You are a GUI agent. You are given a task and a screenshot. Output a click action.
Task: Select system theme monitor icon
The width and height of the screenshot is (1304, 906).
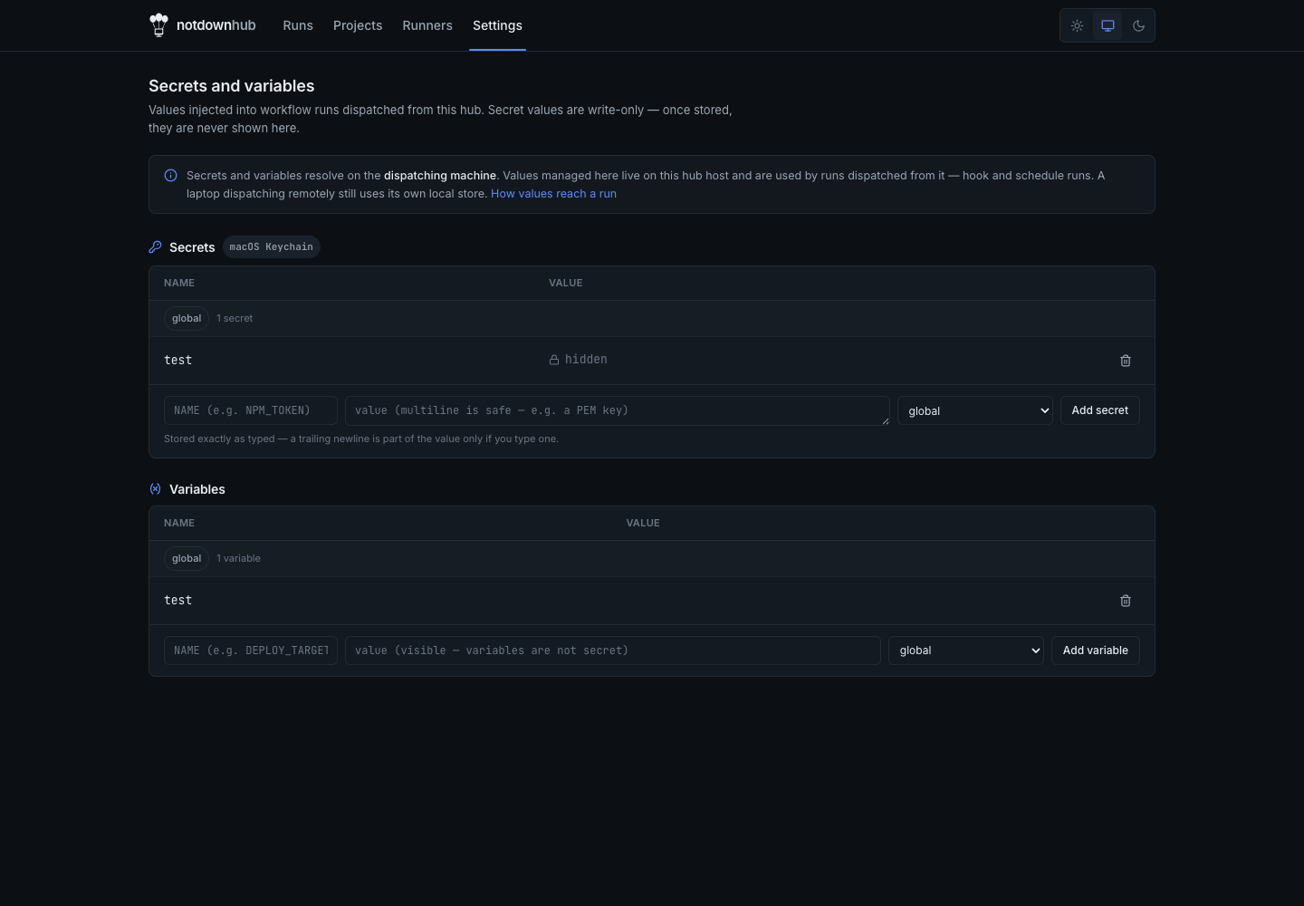1107,25
